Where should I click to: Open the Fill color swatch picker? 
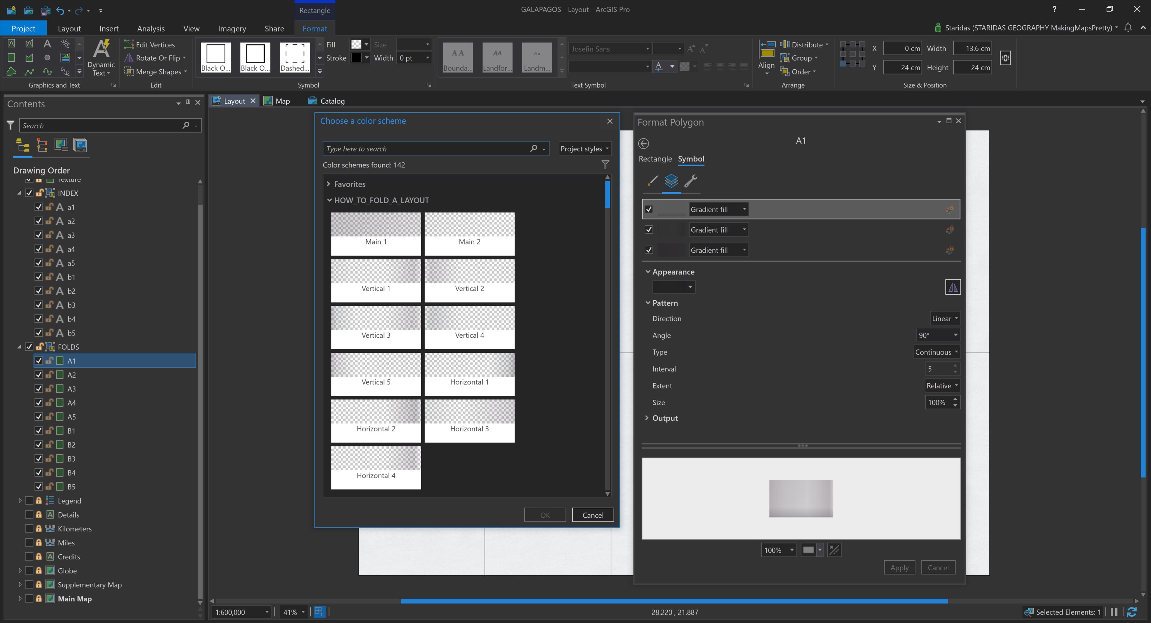[x=360, y=44]
